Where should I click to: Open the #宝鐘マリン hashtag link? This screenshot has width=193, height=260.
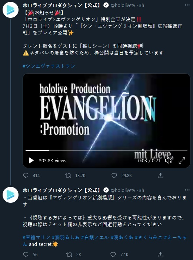click(x=36, y=237)
